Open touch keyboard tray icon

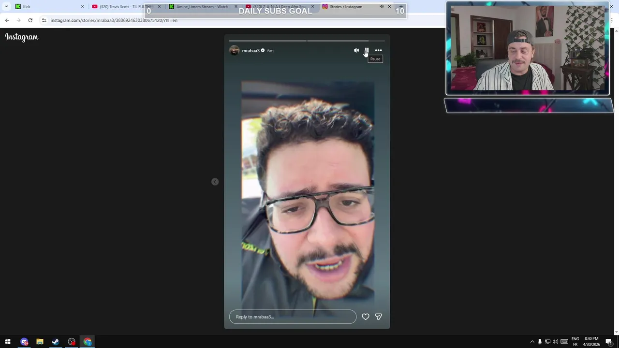click(x=564, y=342)
